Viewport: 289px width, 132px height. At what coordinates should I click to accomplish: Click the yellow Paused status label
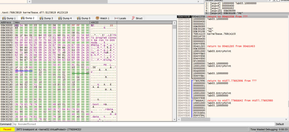click(7, 129)
